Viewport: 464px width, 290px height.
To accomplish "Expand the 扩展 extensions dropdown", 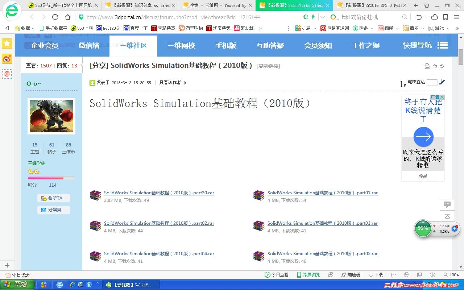I will click(314, 28).
